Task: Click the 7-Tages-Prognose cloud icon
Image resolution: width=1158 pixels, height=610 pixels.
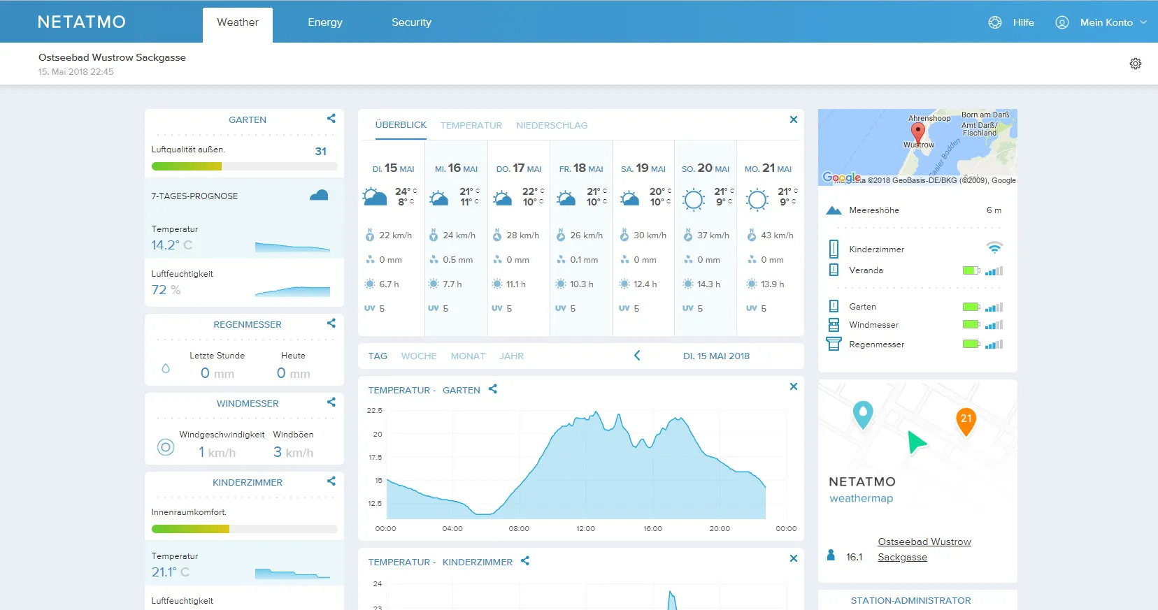Action: 319,196
